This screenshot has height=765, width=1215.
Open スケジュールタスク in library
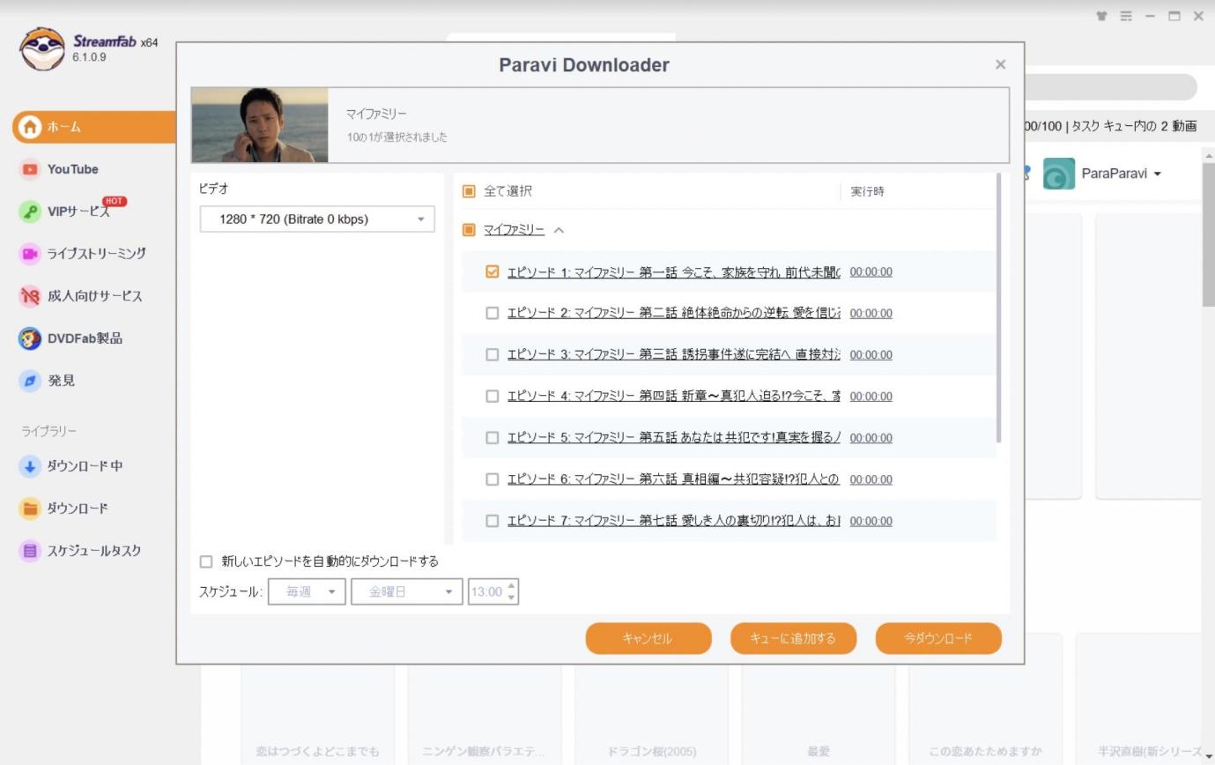click(x=94, y=551)
